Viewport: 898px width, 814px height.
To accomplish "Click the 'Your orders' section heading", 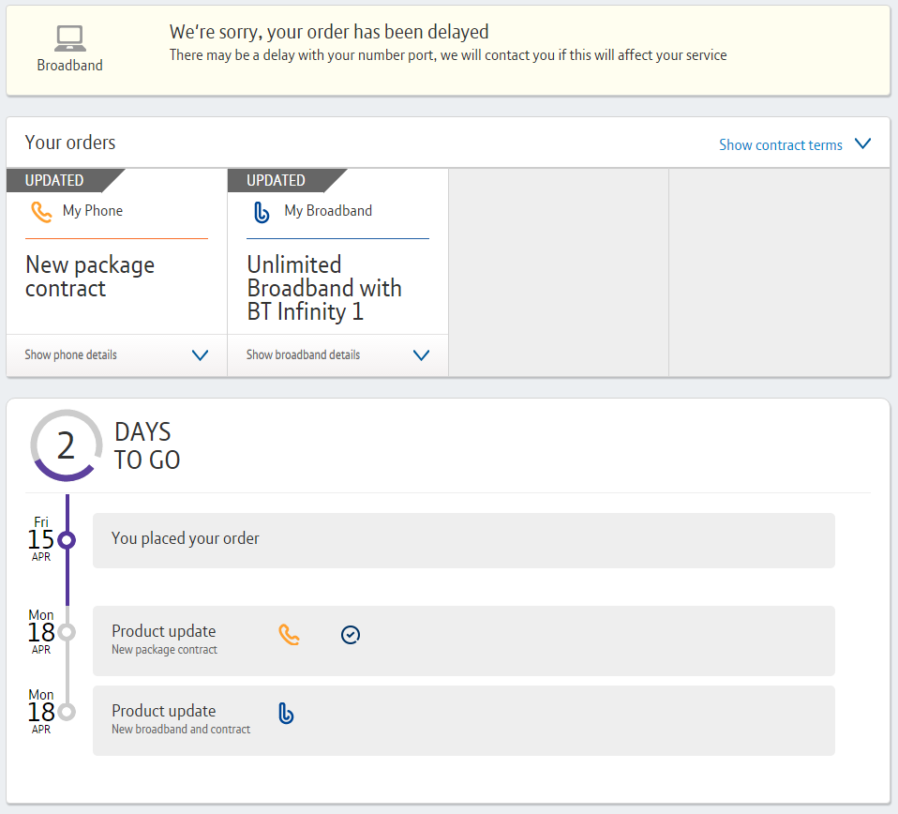I will pyautogui.click(x=70, y=143).
